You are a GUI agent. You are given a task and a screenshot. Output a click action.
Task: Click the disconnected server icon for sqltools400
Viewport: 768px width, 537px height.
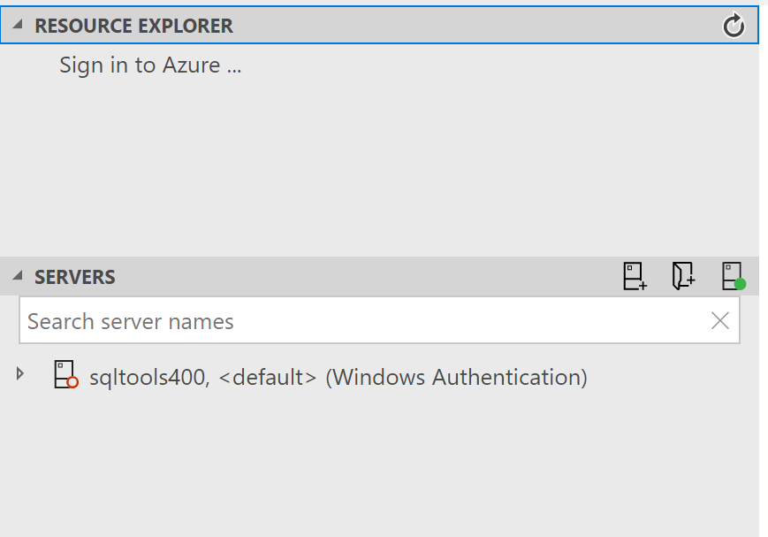click(66, 375)
